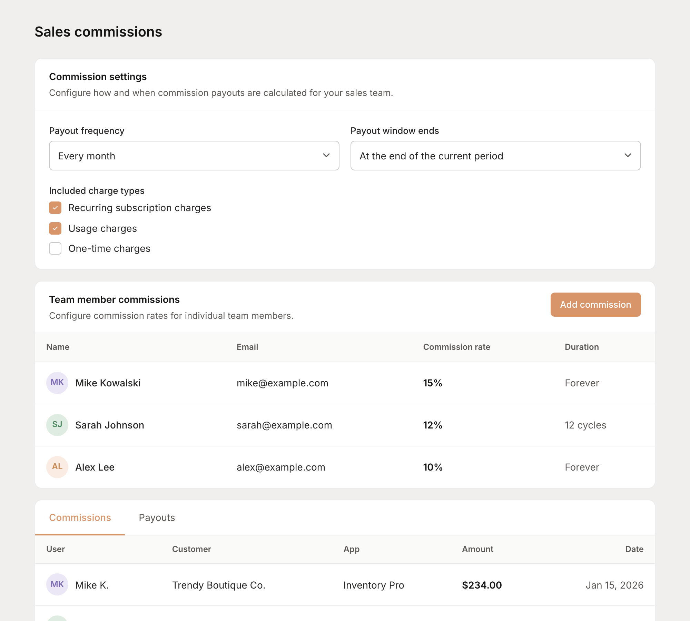
Task: Open the Payout window ends dropdown
Action: click(495, 156)
